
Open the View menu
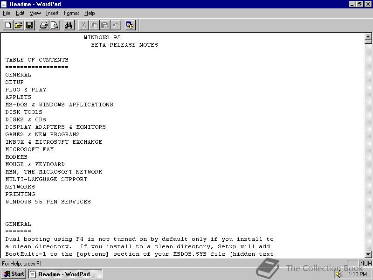click(x=35, y=13)
